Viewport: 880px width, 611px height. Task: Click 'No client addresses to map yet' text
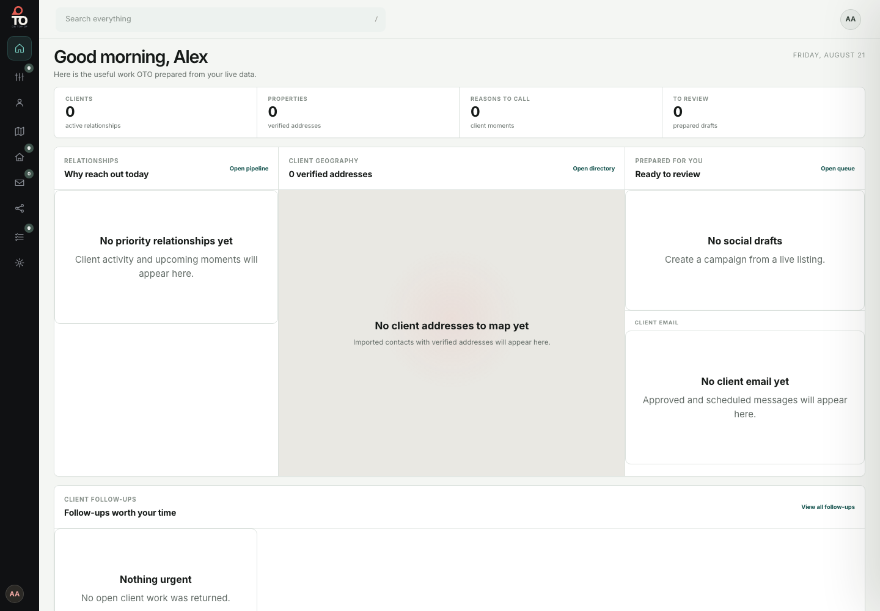click(452, 326)
